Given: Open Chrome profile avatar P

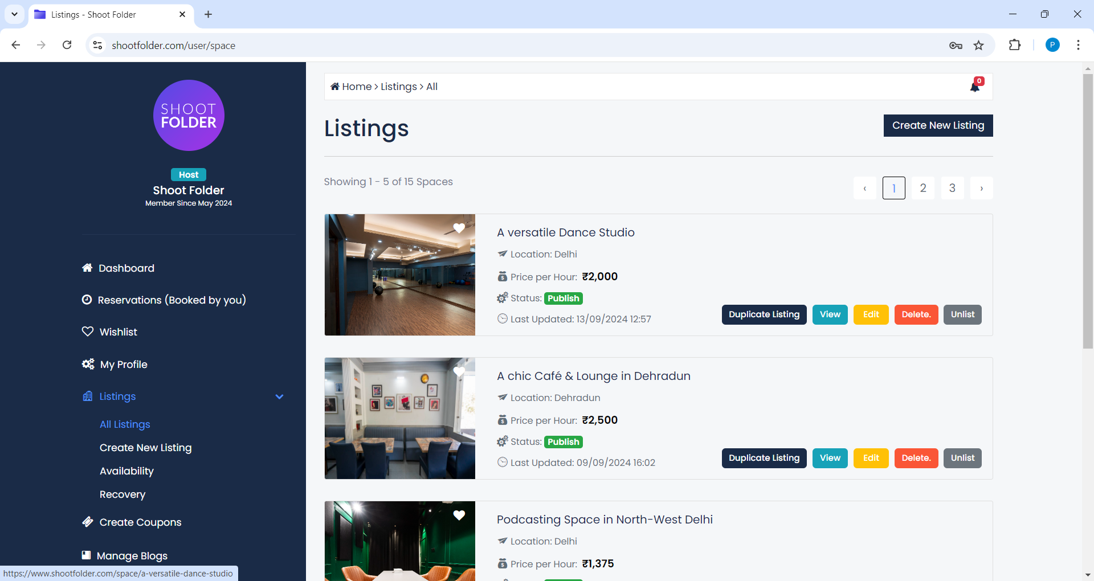Looking at the screenshot, I should [1052, 45].
